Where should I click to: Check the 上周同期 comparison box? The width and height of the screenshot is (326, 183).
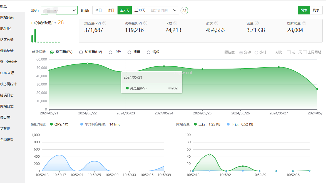point(305,52)
